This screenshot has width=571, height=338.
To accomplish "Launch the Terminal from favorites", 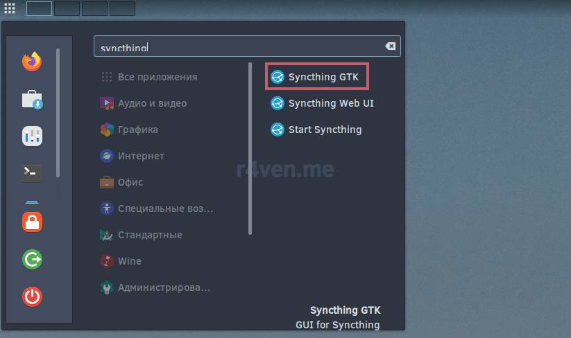I will [x=32, y=173].
